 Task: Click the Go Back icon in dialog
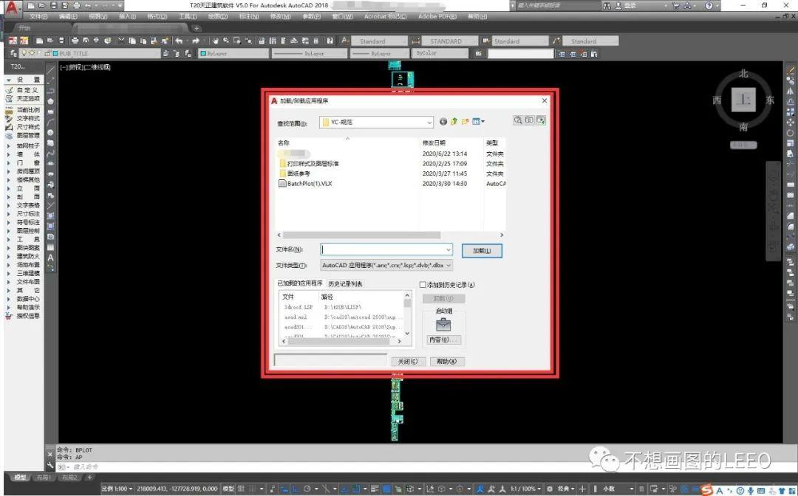(443, 122)
